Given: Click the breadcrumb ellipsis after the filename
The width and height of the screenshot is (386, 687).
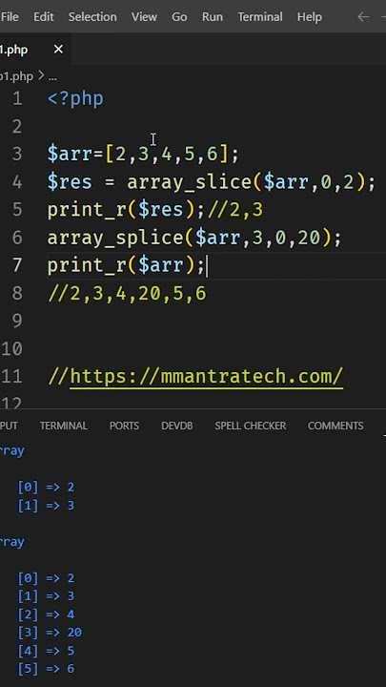Looking at the screenshot, I should coord(52,76).
